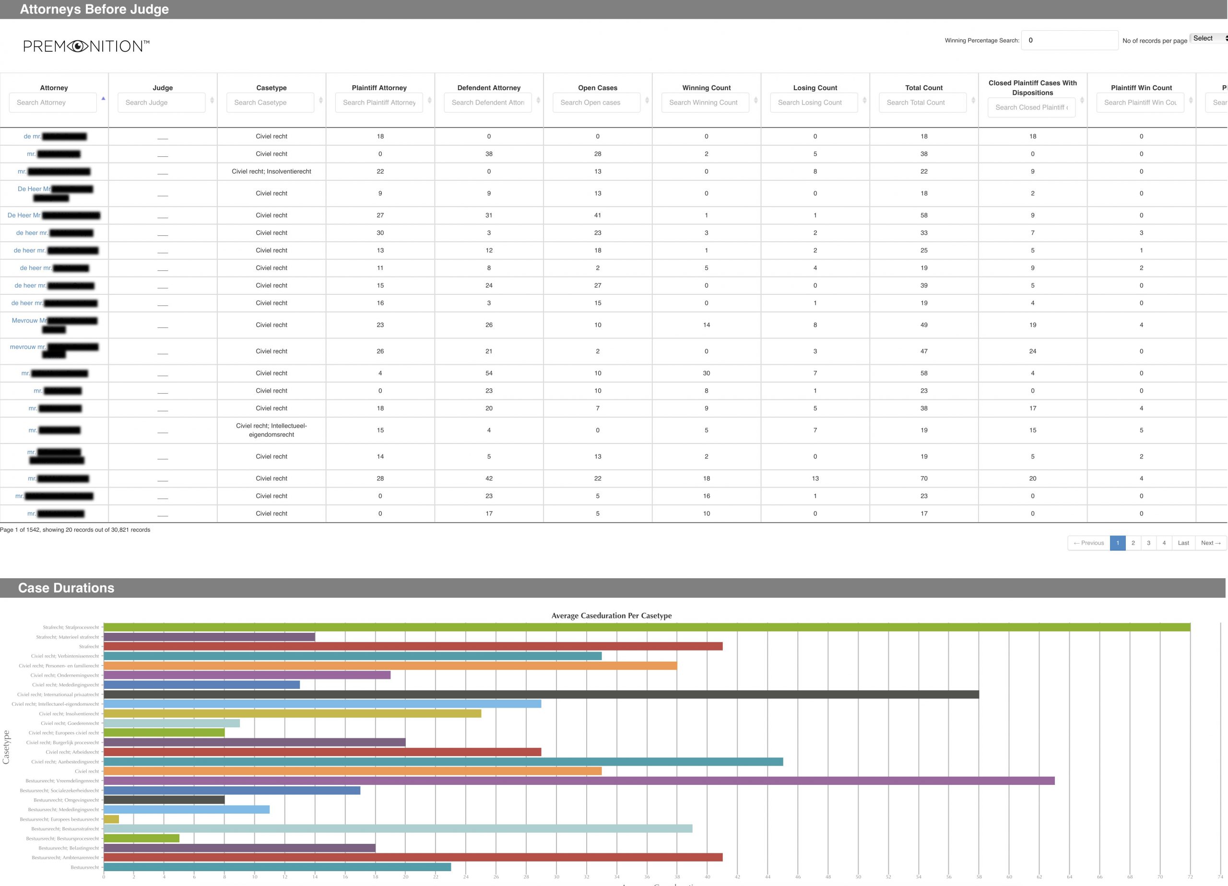Click the Next pagination button

pyautogui.click(x=1211, y=543)
